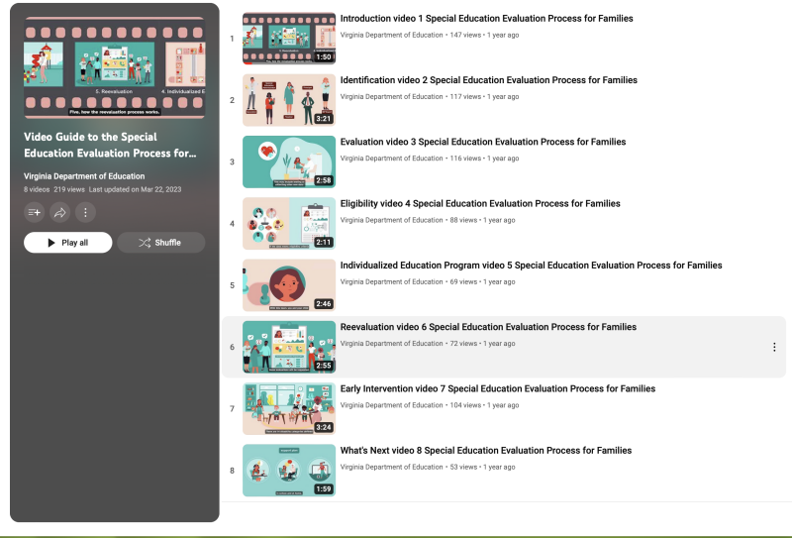The image size is (792, 538).
Task: Click title Introduction video 1 Special Education
Action: pyautogui.click(x=486, y=18)
